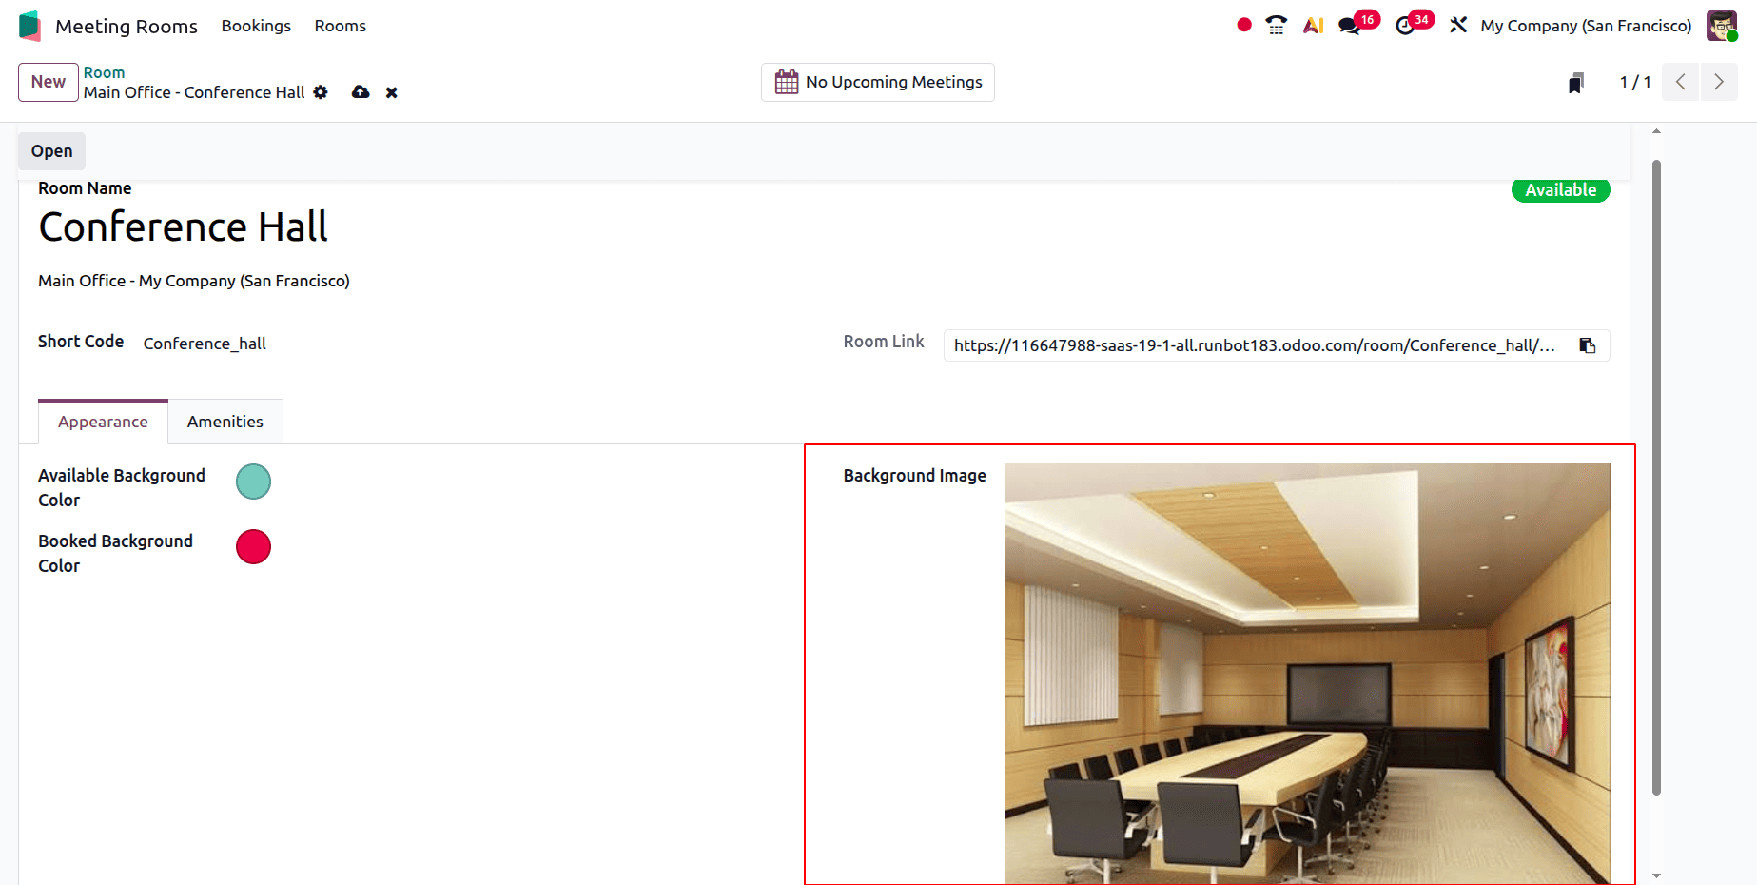Click the Room breadcrumb link
The width and height of the screenshot is (1757, 885).
coord(104,72)
